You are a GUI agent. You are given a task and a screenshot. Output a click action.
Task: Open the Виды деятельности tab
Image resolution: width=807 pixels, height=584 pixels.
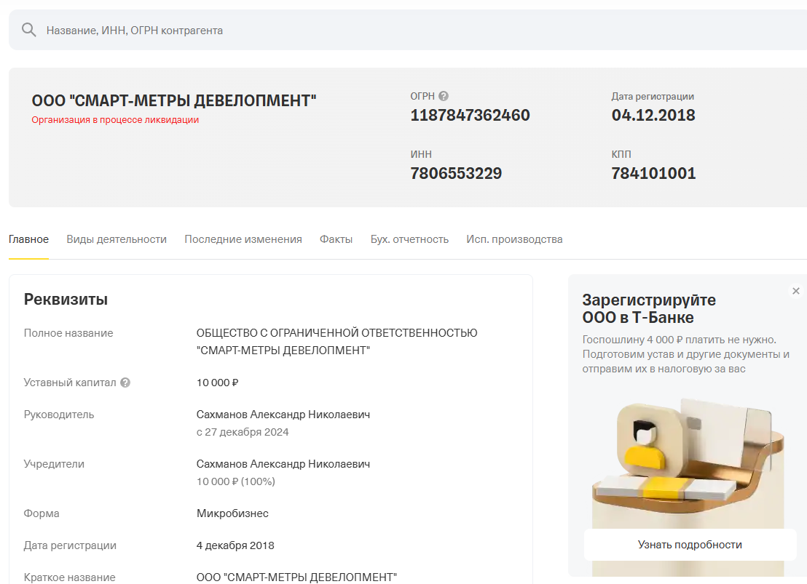[117, 239]
